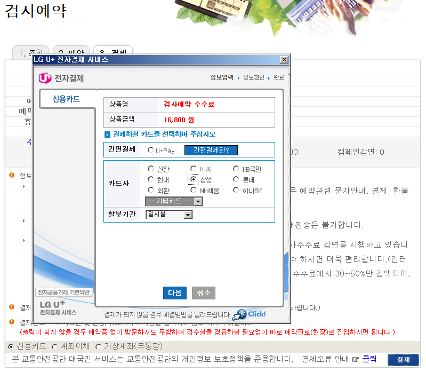The height and width of the screenshot is (372, 426).
Task: Select 가상계좌(무통장) payment method
Action: click(98, 346)
